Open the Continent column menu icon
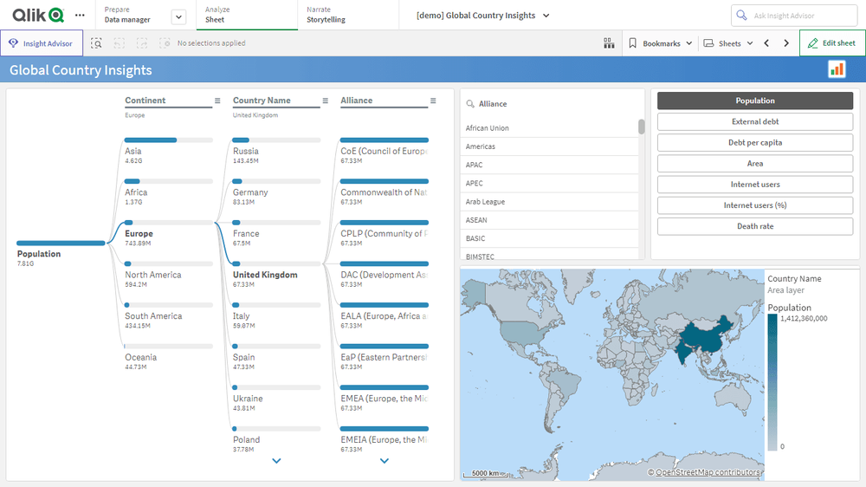This screenshot has width=866, height=487. tap(217, 101)
